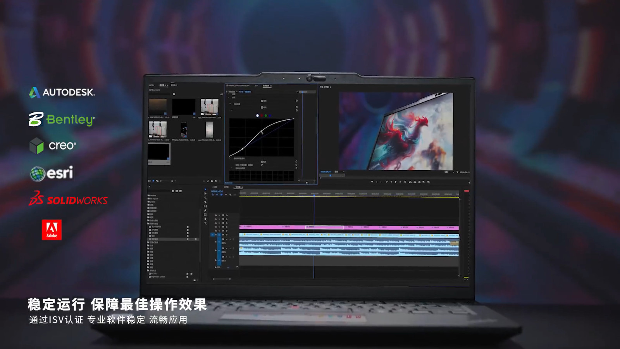Toggle eye visibility of the topmost video track
The image size is (620, 349).
tap(227, 215)
